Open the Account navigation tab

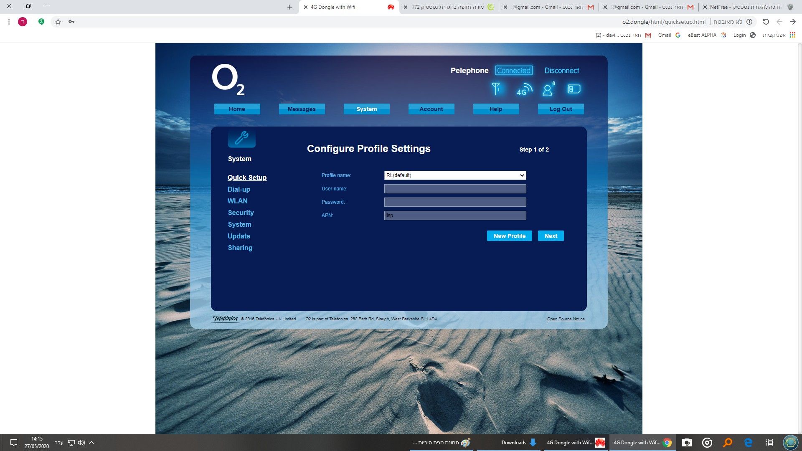[431, 109]
